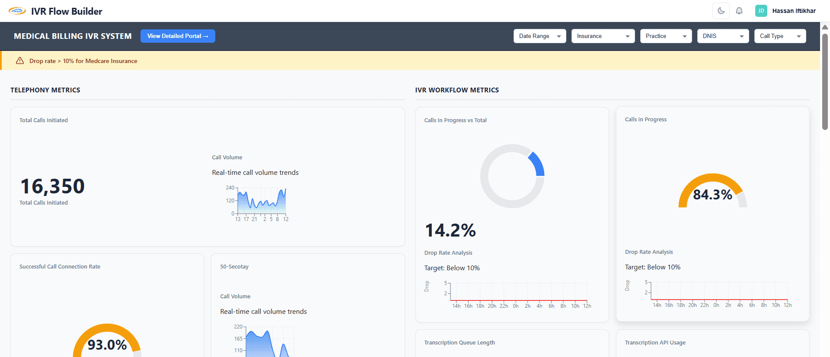Click the Calls In Progress vs Total title
Viewport: 830px width, 357px height.
455,120
